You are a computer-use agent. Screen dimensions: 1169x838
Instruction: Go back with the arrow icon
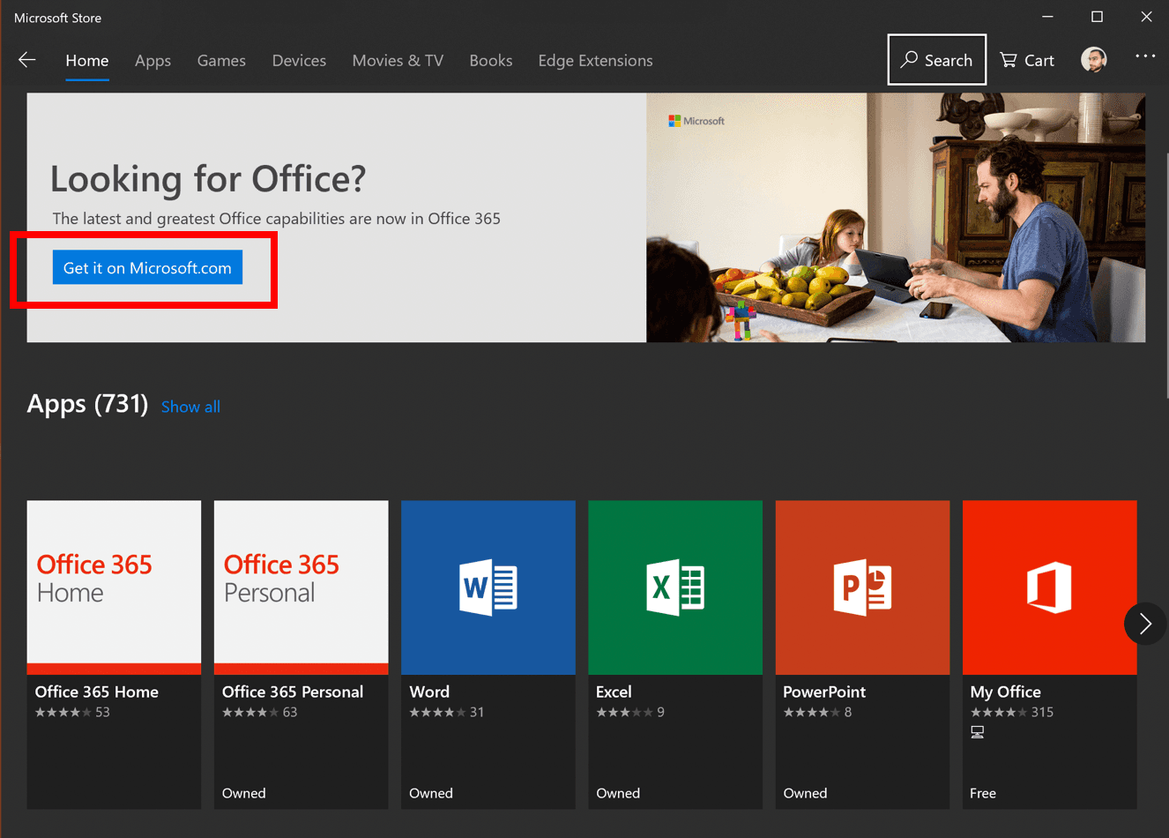pos(27,60)
